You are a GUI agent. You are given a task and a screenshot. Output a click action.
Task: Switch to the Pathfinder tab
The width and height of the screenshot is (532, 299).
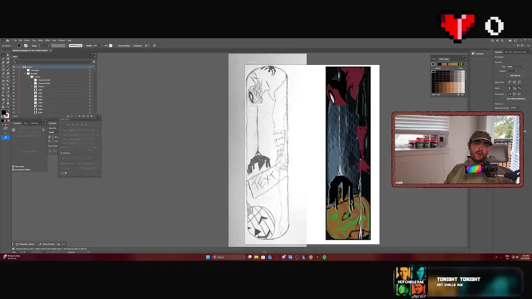click(34, 123)
